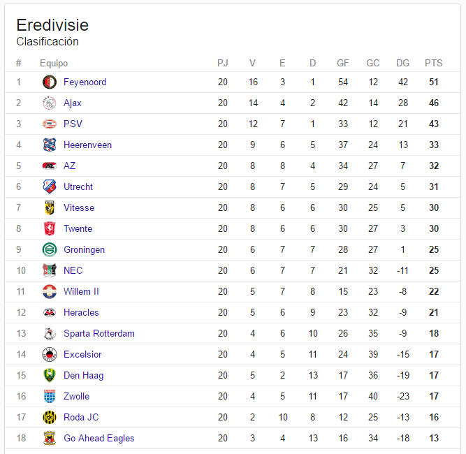
Task: Click the Vitesse club badge
Action: click(x=50, y=207)
